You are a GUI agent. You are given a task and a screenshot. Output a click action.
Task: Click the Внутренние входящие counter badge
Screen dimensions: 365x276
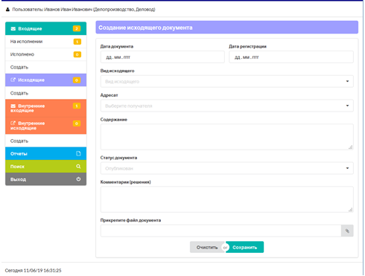coord(77,106)
